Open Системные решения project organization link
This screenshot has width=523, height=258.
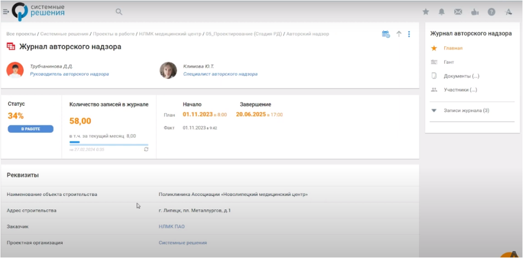(x=183, y=243)
